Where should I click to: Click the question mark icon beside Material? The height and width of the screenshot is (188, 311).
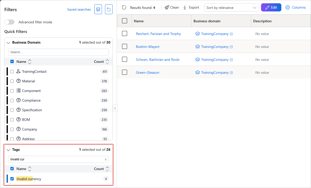(18, 81)
